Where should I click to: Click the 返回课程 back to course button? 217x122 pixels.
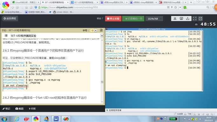pyautogui.click(x=10, y=18)
